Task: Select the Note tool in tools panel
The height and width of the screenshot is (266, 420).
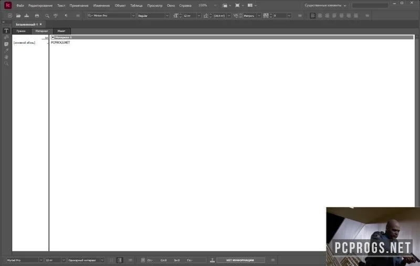Action: (6, 44)
